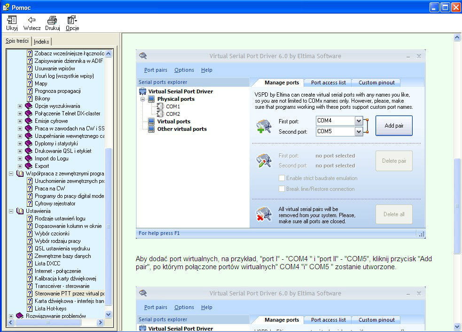Maximize the Pomoc window
Viewport: 462px width, 332px height.
pos(445,7)
